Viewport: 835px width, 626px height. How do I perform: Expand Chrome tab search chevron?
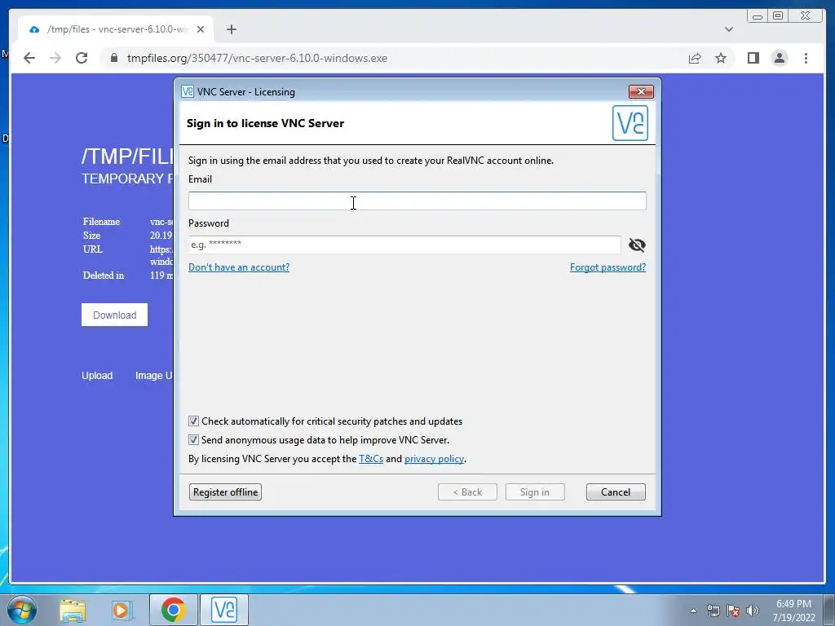coord(728,29)
